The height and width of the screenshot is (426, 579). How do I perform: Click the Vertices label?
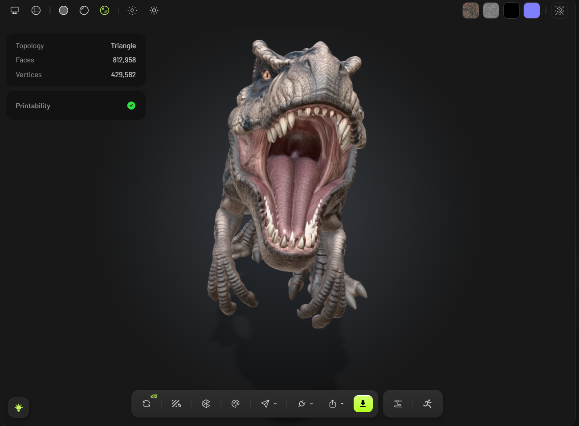tap(29, 75)
